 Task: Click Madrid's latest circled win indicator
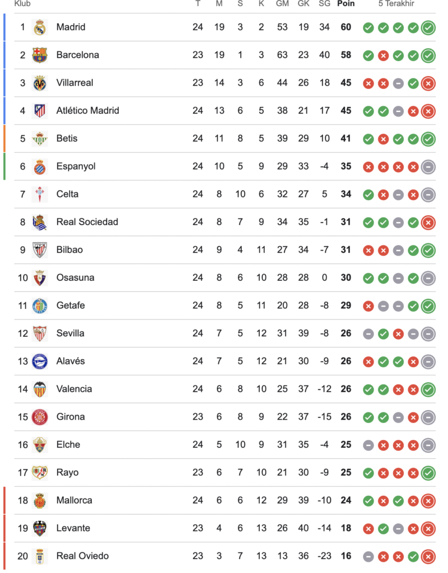point(428,27)
